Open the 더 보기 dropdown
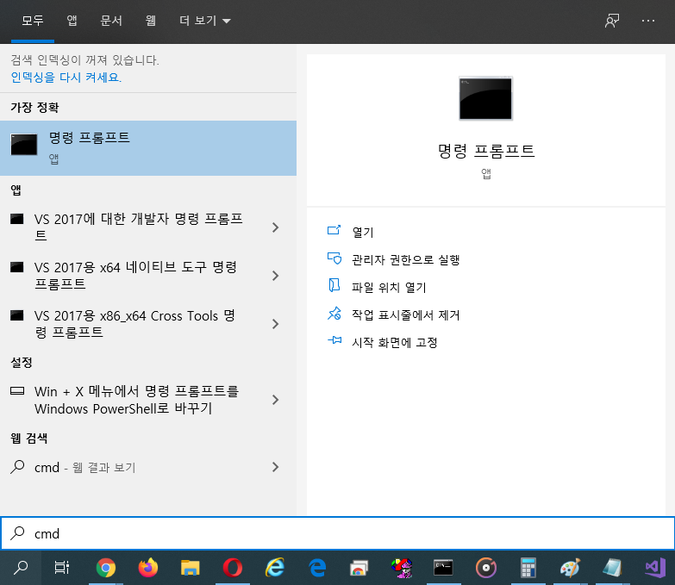The height and width of the screenshot is (585, 675). click(205, 21)
